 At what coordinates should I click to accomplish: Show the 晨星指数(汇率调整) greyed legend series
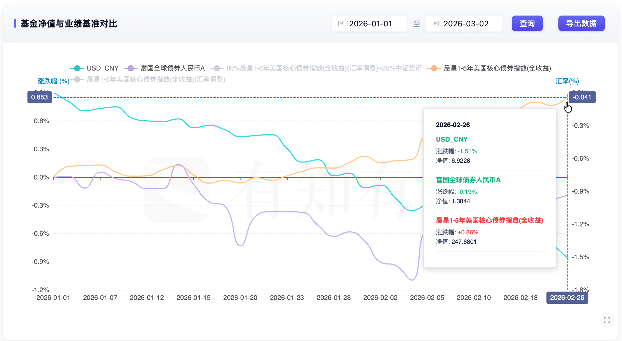[156, 79]
